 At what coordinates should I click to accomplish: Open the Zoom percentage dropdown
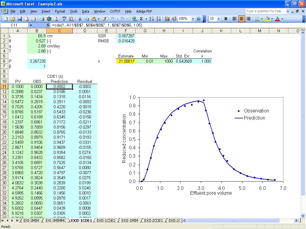tap(193, 19)
